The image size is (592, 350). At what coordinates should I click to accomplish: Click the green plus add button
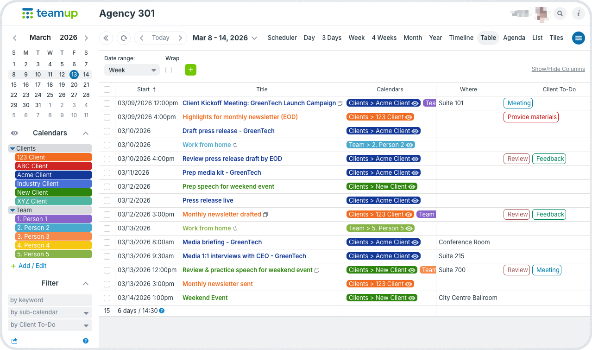click(190, 70)
